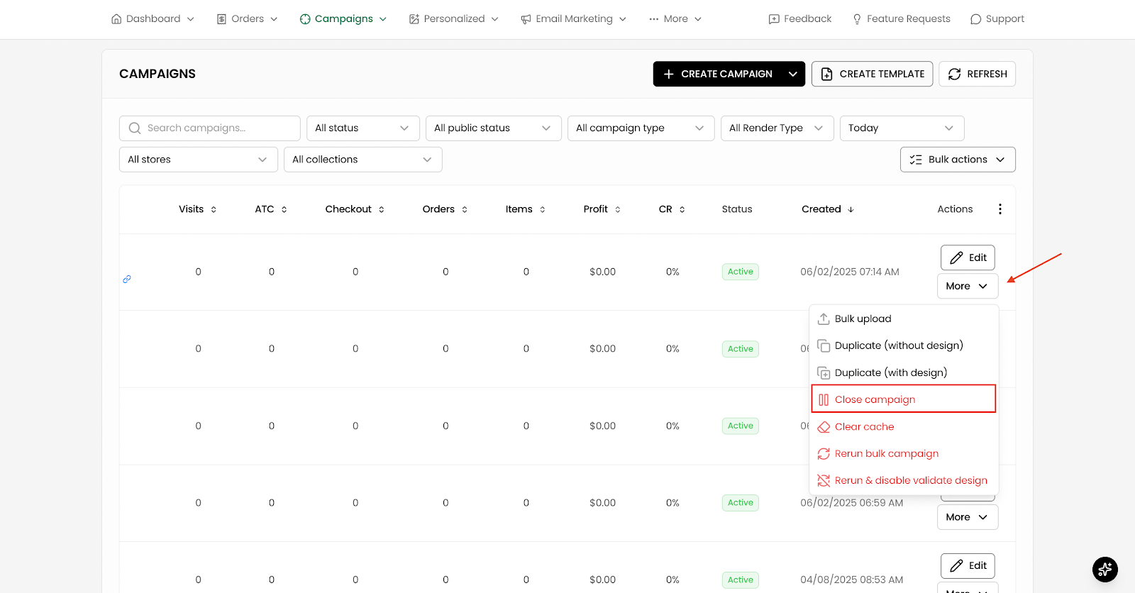Open Email Marketing navigation menu
Screen dimensions: 1135x593
[573, 19]
